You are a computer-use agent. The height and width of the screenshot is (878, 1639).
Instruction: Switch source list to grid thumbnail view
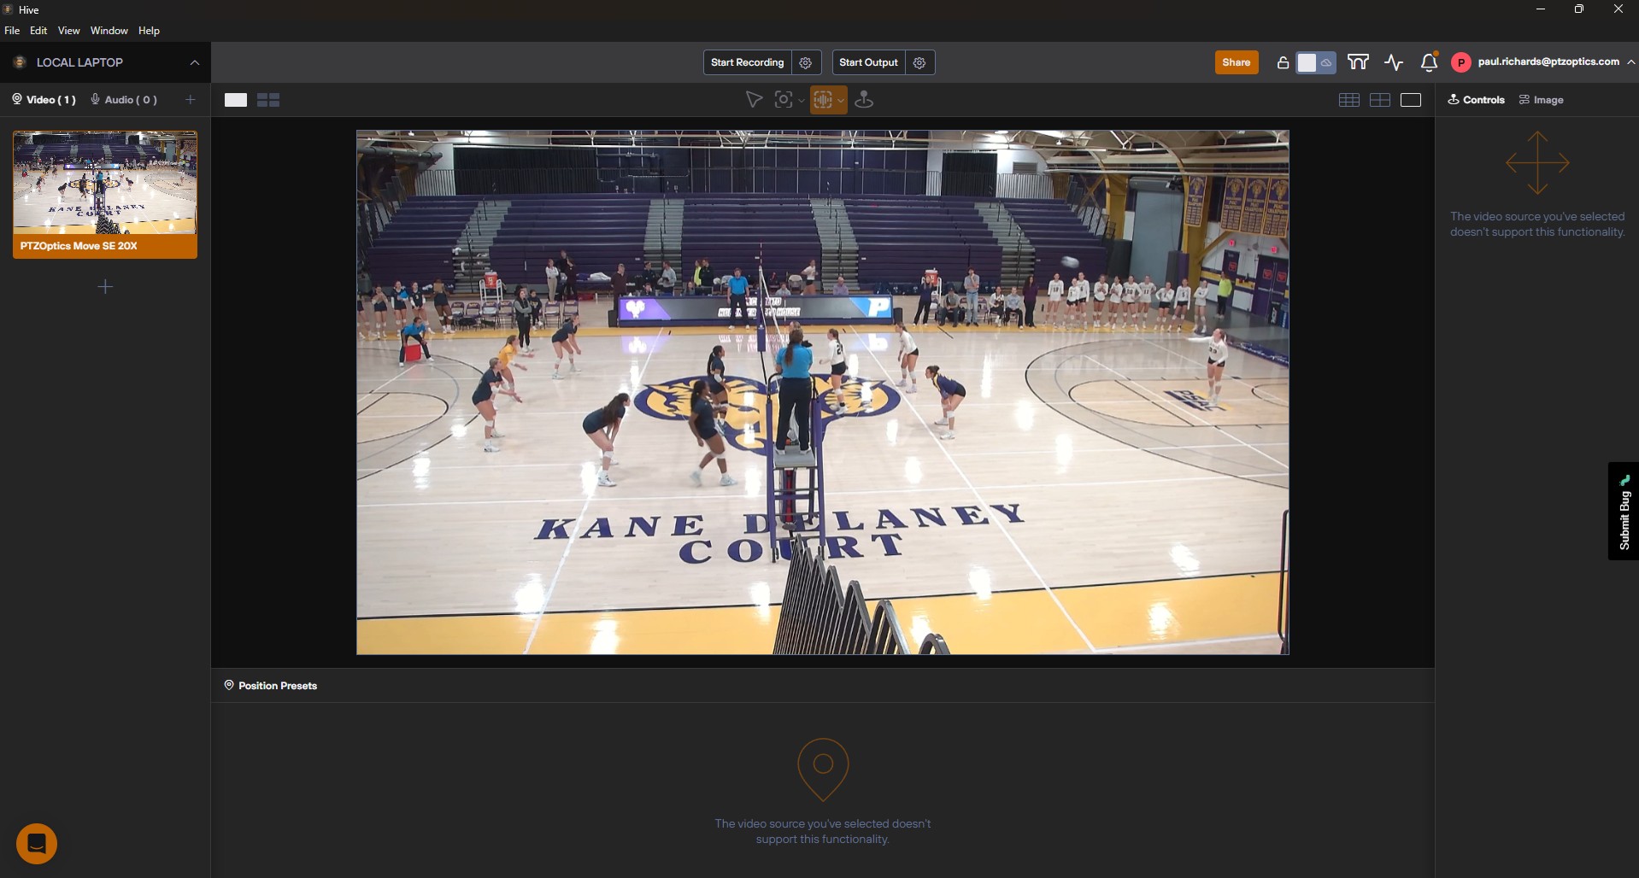coord(268,100)
